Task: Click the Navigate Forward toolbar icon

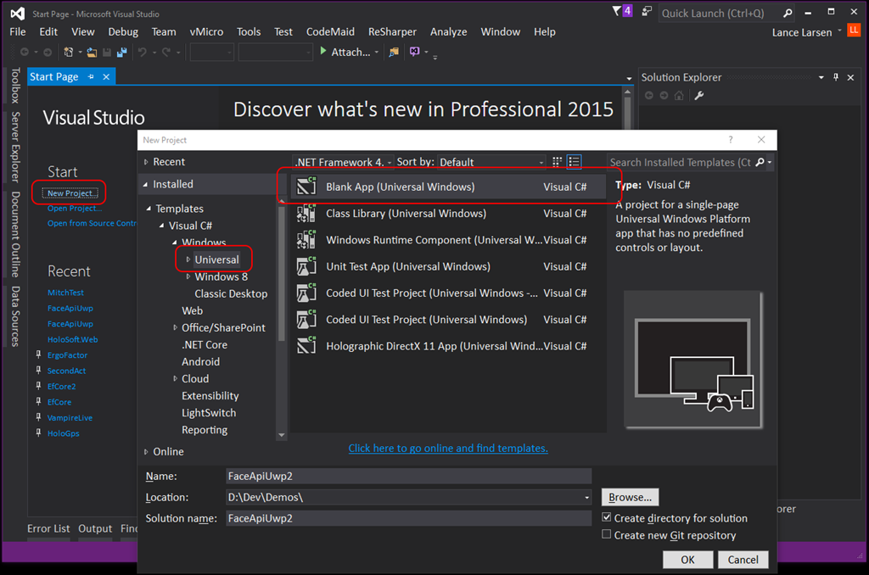Action: click(48, 52)
